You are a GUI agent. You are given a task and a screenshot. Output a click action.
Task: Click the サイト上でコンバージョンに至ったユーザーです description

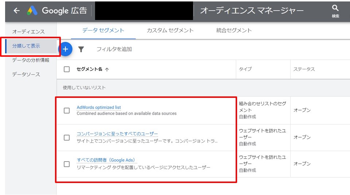[x=147, y=141]
